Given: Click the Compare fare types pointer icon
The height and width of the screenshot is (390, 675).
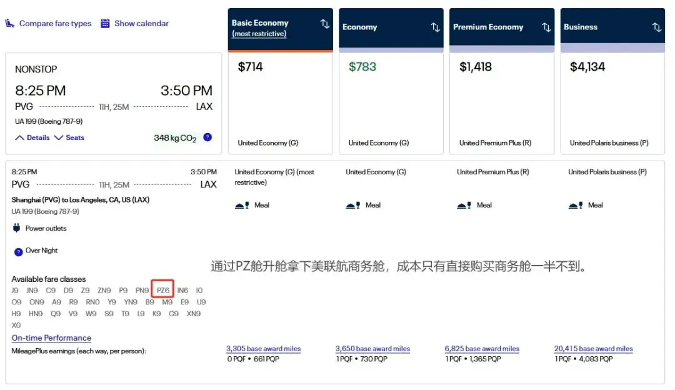Looking at the screenshot, I should coord(9,23).
